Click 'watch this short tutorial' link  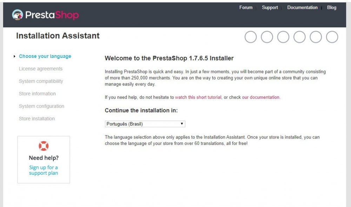pos(198,97)
